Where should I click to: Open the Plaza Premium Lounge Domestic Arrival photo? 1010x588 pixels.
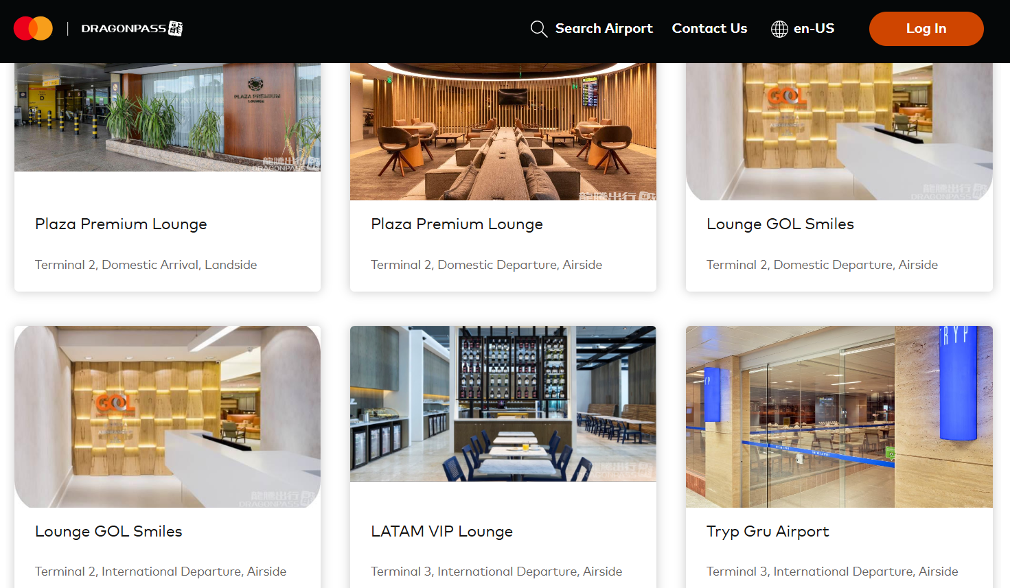[168, 117]
